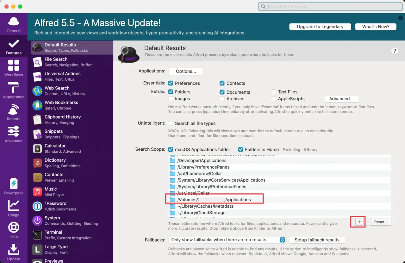Select /opt/homebrew/Cellar scope row
This screenshot has width=405, height=263.
pyautogui.click(x=279, y=173)
